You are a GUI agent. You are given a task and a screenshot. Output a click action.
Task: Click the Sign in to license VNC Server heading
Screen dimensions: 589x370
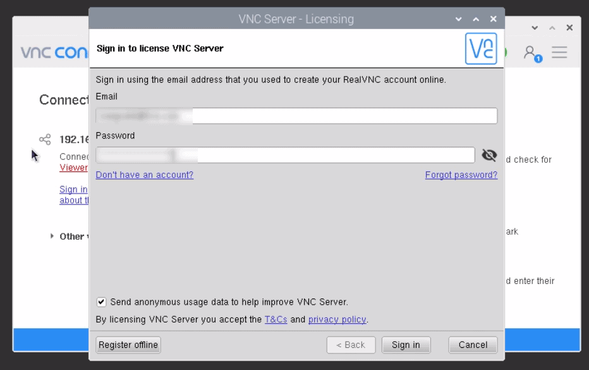coord(160,49)
